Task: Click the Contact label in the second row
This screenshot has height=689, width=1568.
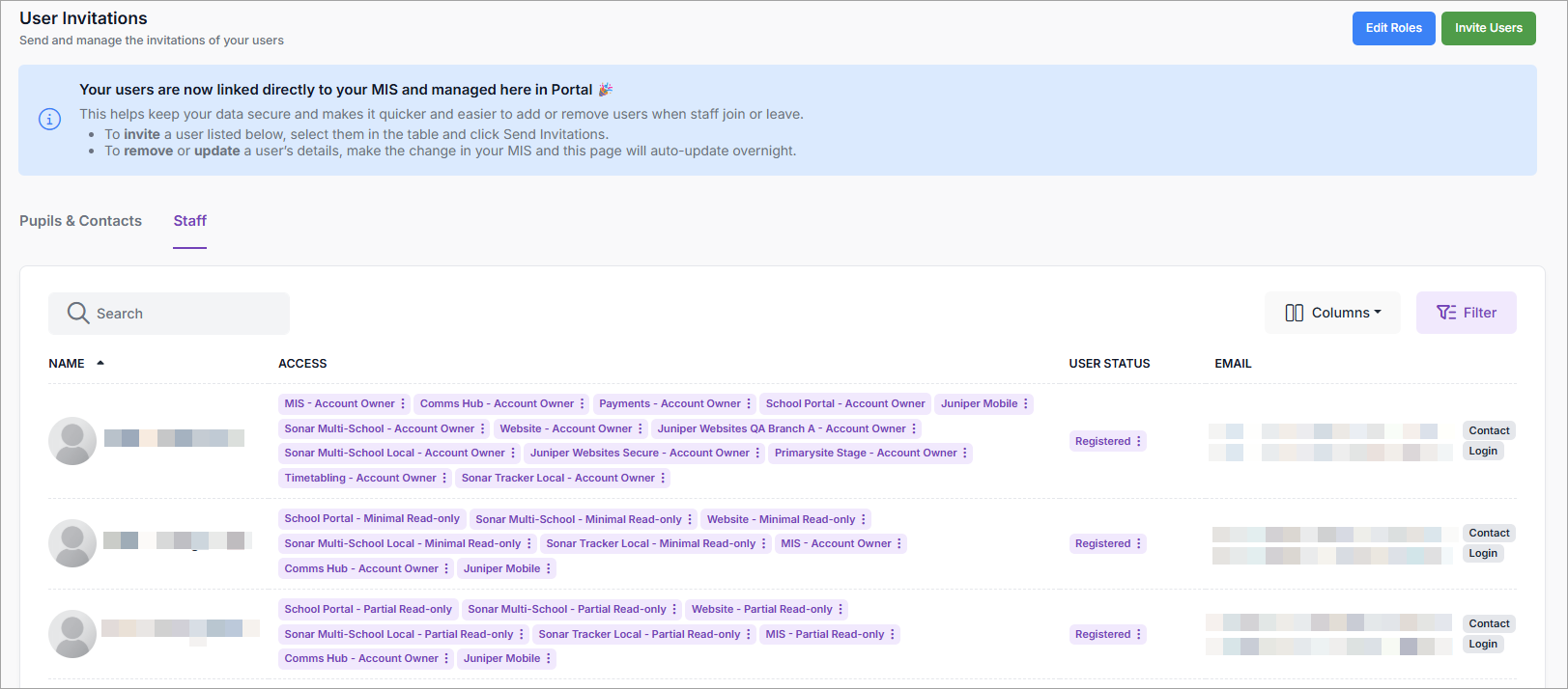Action: (x=1489, y=533)
